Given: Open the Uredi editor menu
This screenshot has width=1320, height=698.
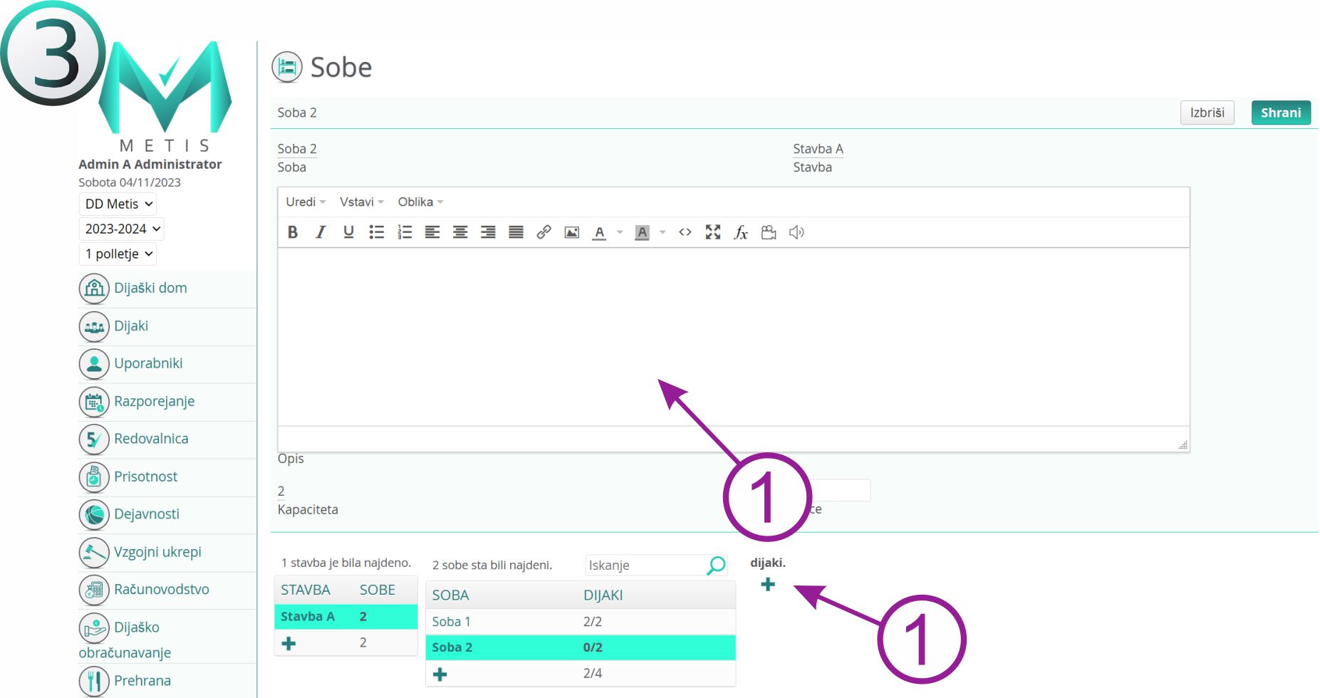Looking at the screenshot, I should [305, 202].
